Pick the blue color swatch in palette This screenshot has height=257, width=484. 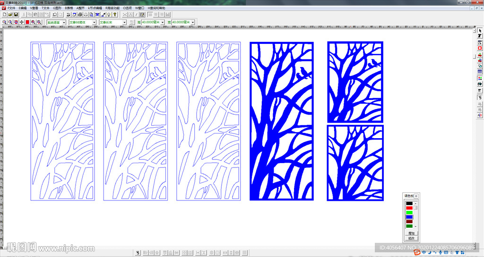pyautogui.click(x=409, y=217)
